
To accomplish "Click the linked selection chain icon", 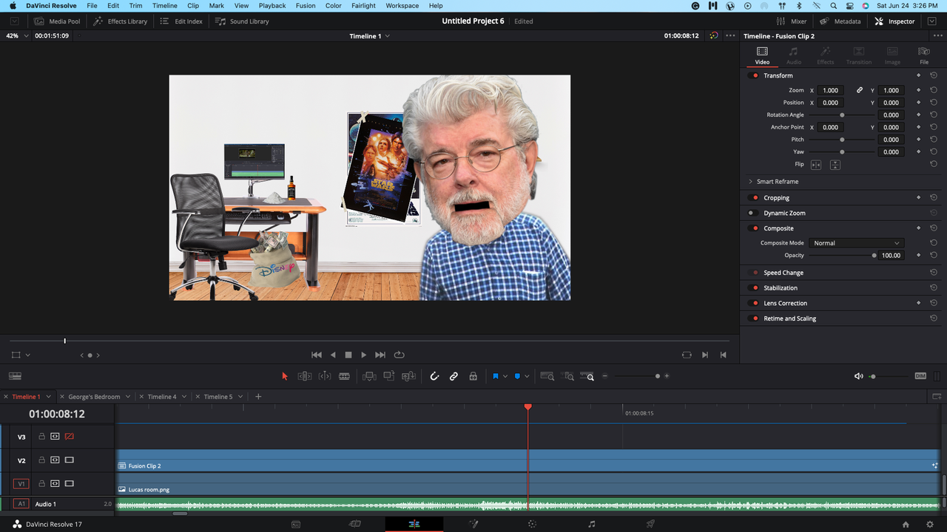I will [x=454, y=376].
